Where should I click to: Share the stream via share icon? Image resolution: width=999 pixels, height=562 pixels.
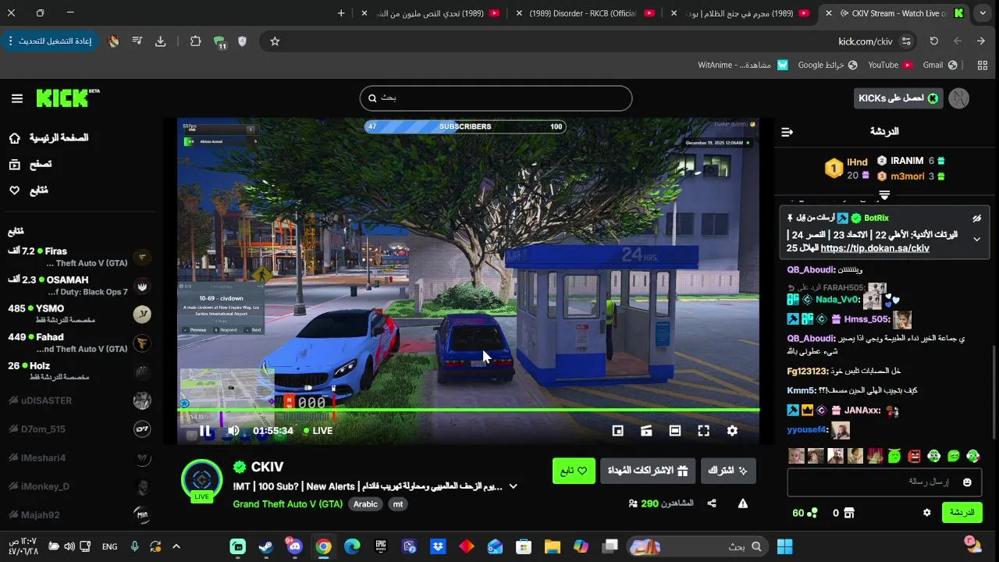(x=712, y=503)
